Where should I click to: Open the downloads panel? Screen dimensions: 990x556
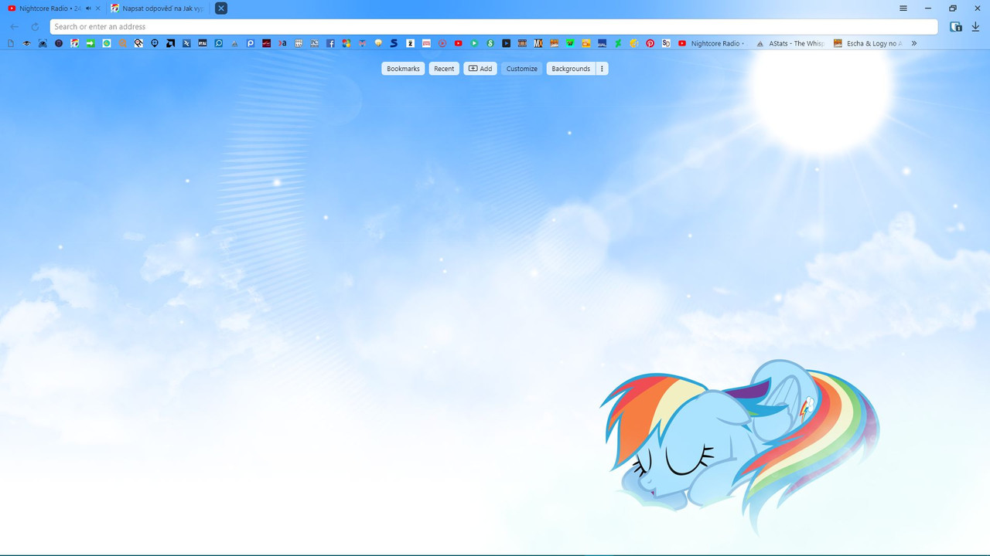point(976,26)
